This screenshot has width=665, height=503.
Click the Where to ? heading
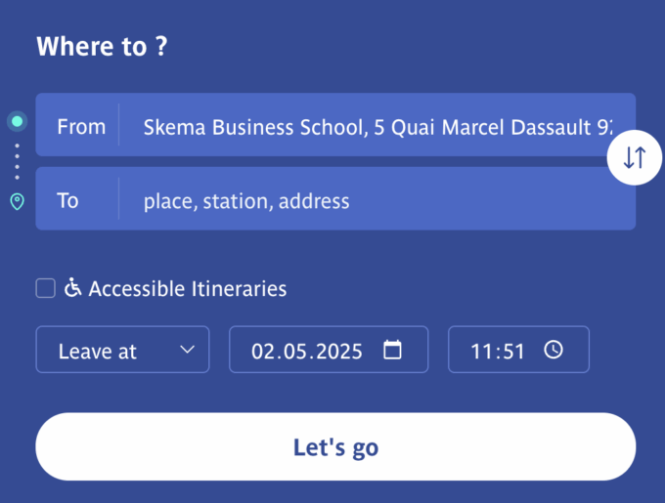point(102,47)
